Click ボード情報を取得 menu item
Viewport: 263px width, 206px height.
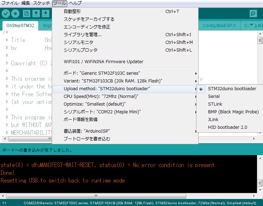[x=125, y=119]
